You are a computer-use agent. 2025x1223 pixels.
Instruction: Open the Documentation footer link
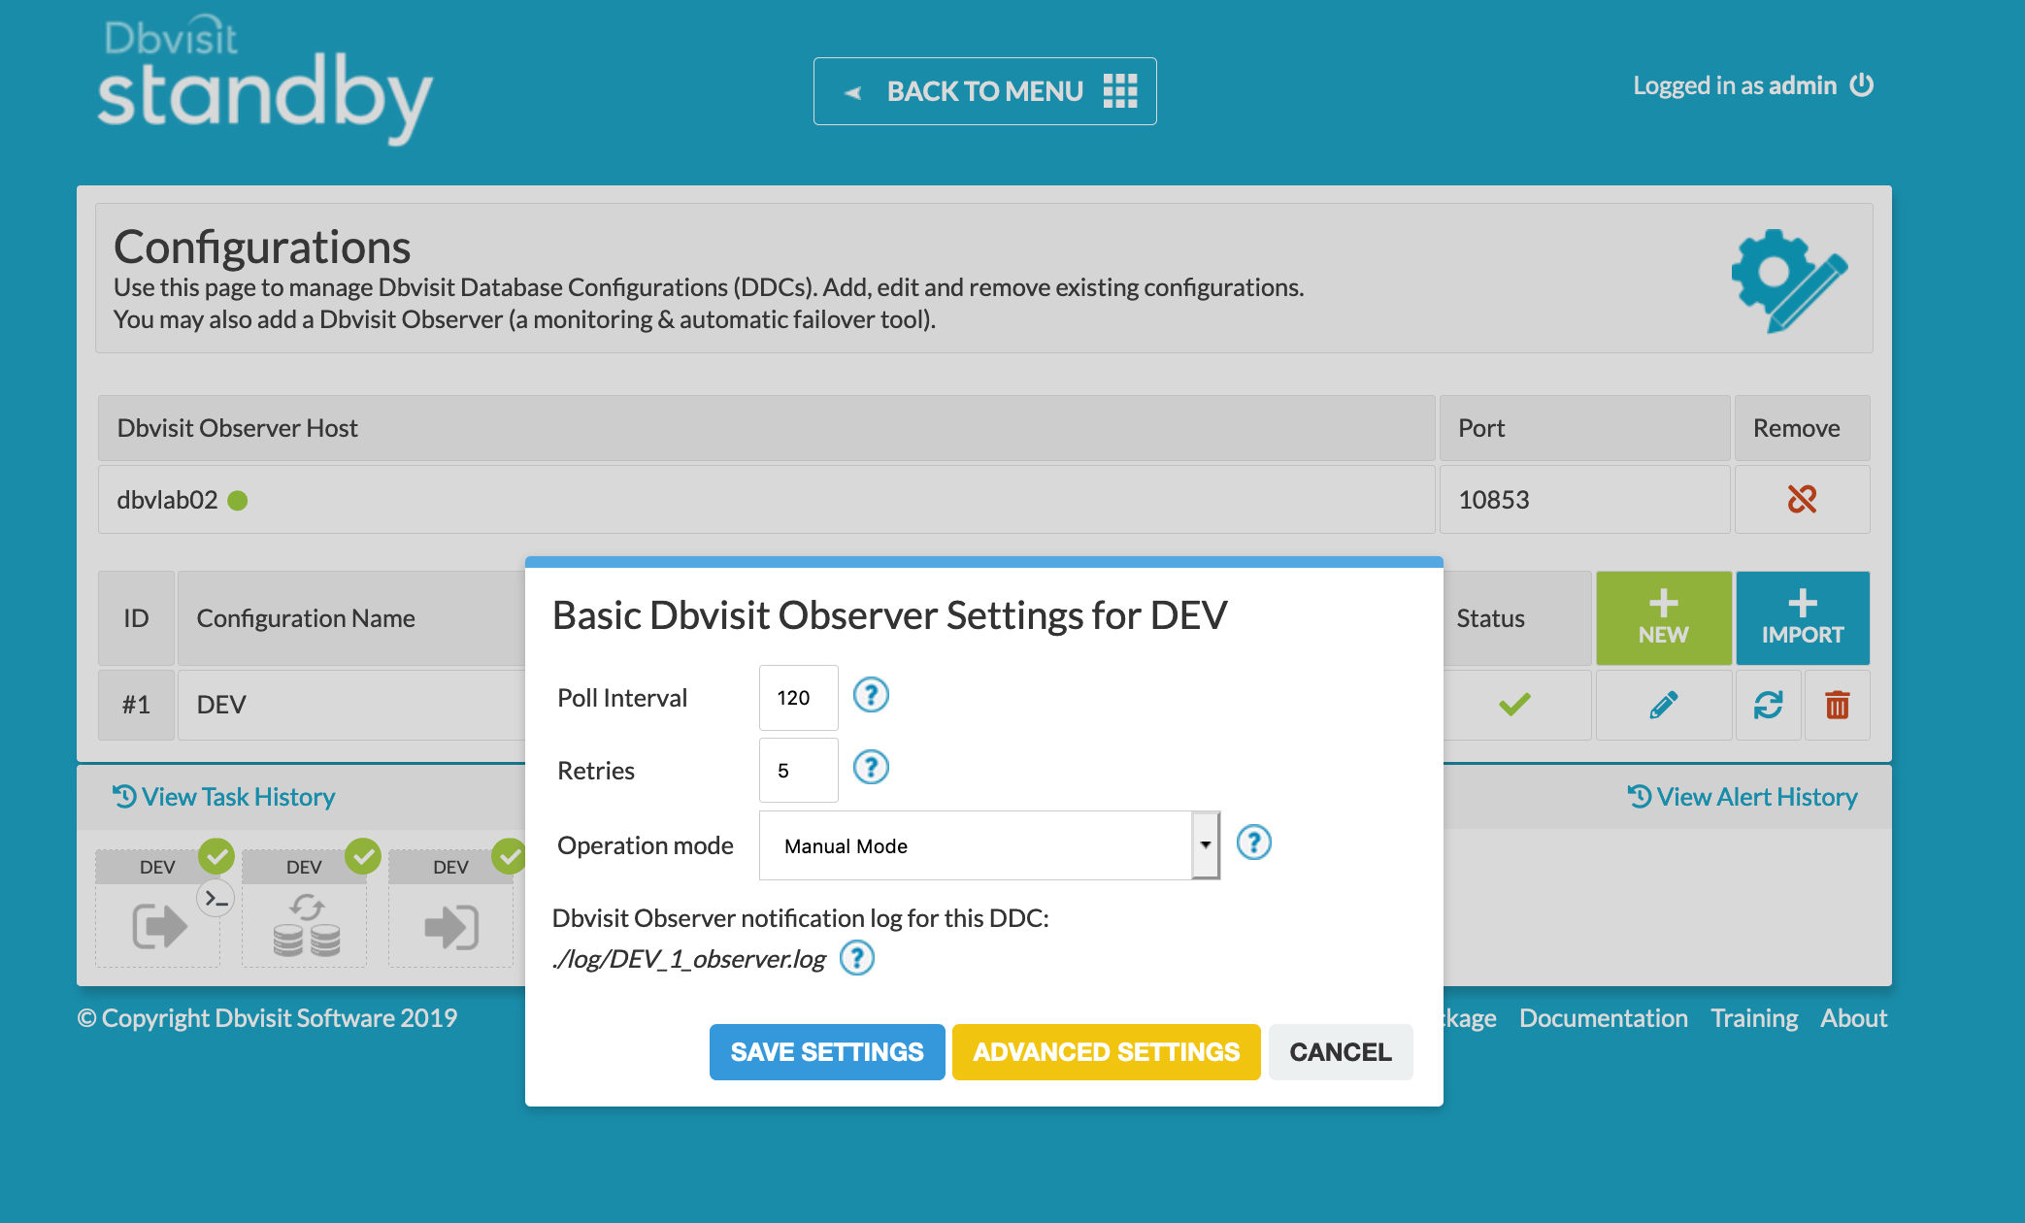pyautogui.click(x=1603, y=1017)
